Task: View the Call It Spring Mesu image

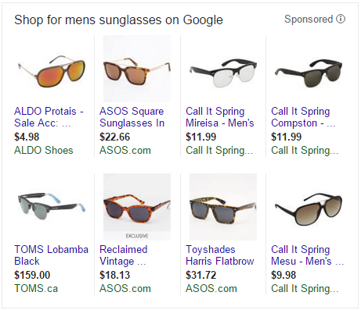Action: click(x=309, y=207)
